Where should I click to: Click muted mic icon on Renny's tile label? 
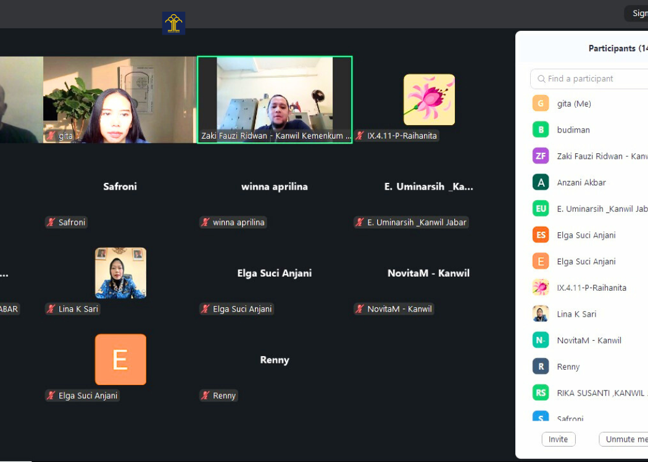point(206,395)
